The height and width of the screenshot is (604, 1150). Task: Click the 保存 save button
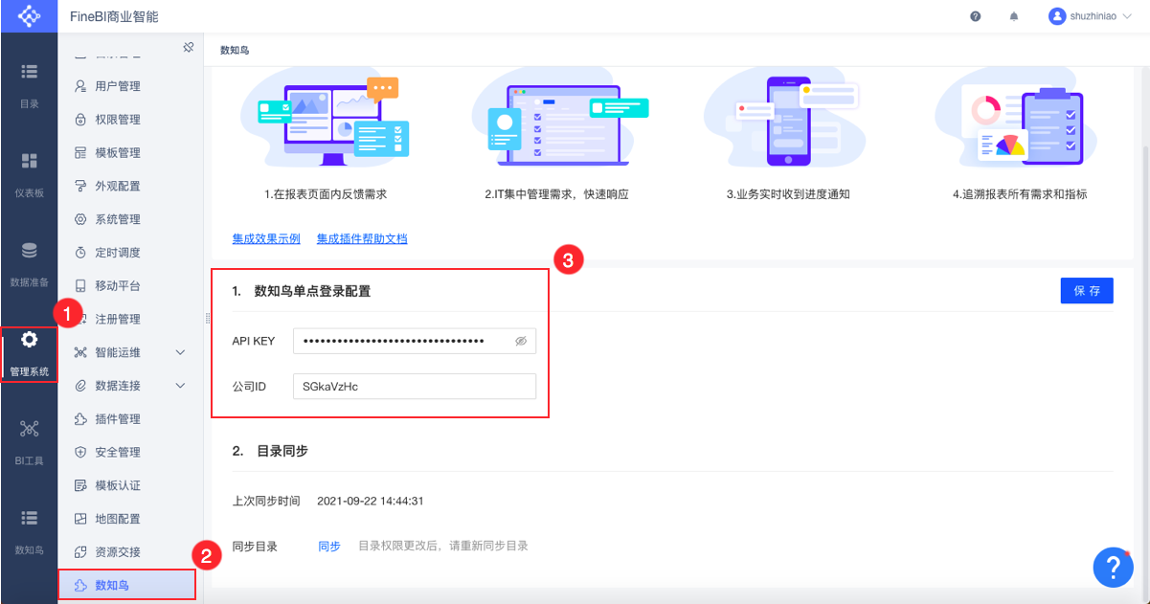click(x=1087, y=291)
